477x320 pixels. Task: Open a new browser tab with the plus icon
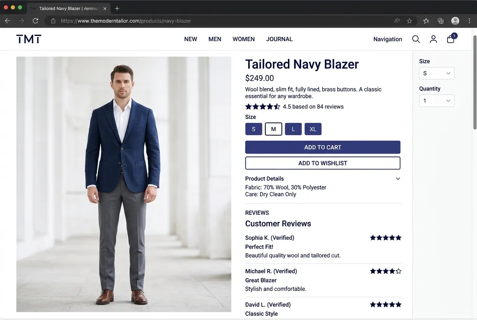[117, 8]
